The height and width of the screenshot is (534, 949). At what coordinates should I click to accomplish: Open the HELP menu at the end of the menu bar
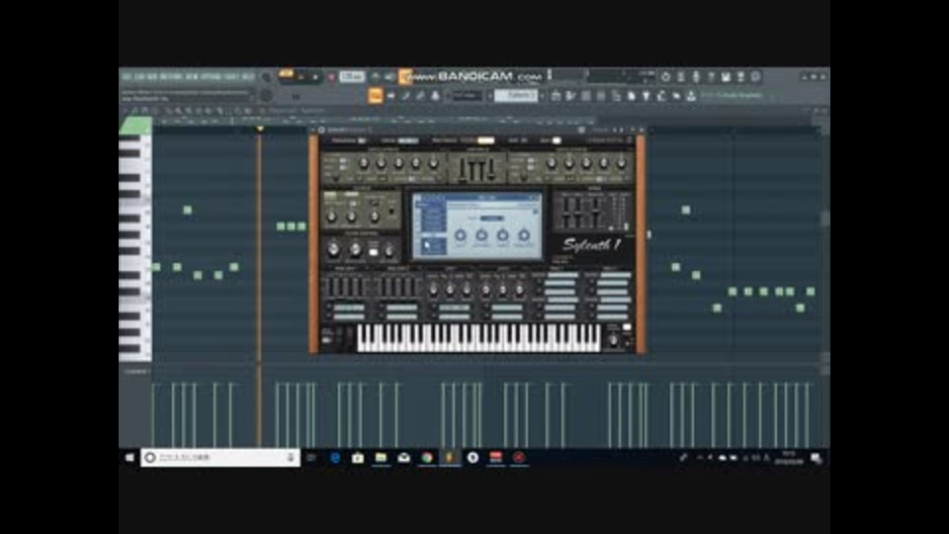tap(248, 77)
